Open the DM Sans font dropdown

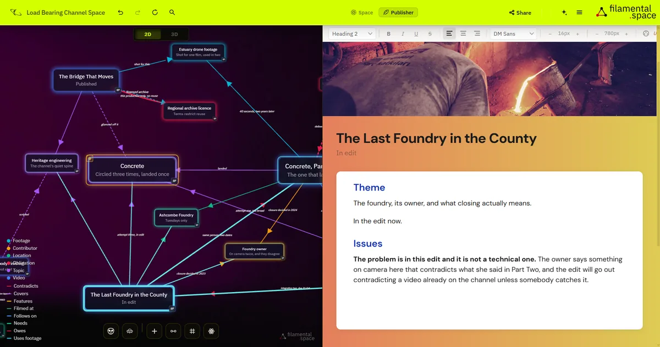pyautogui.click(x=513, y=33)
